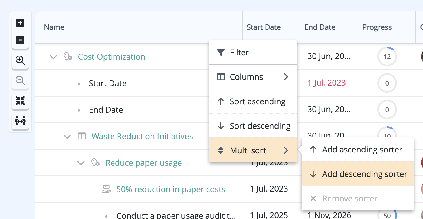
Task: Click the red 1 Jul, 2023 end date
Action: 326,83
